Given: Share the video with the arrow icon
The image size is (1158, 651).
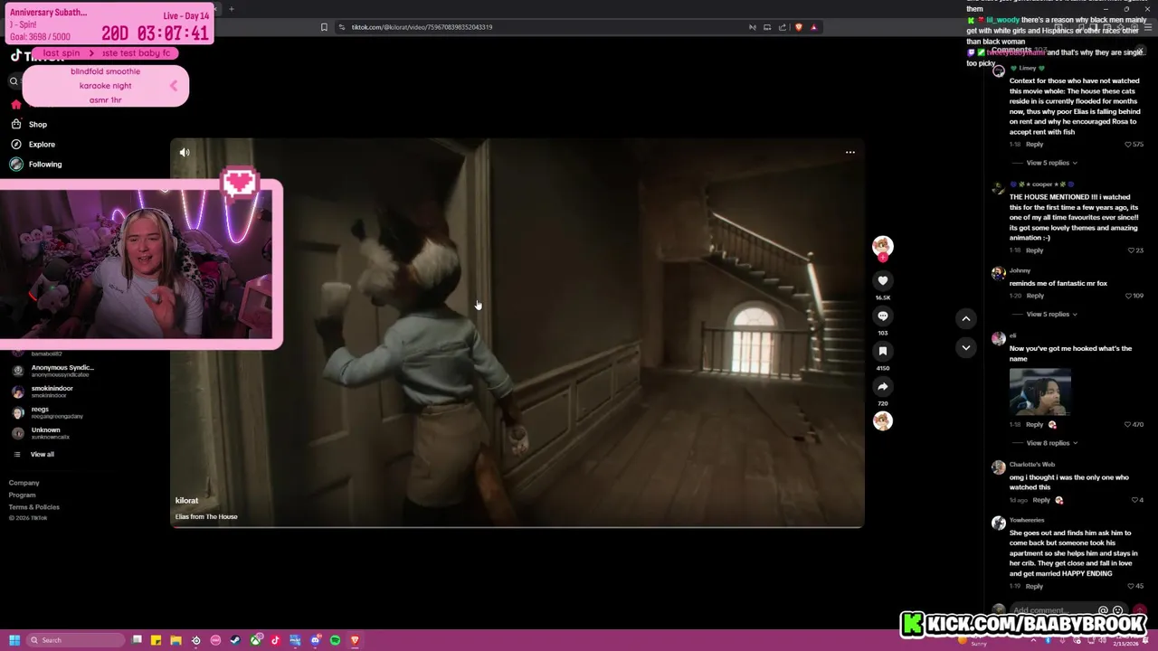Looking at the screenshot, I should (x=883, y=387).
